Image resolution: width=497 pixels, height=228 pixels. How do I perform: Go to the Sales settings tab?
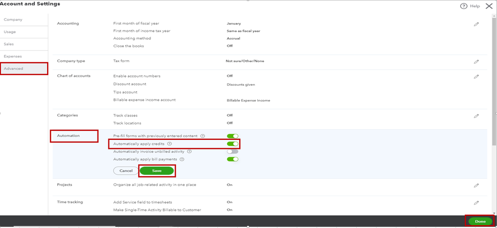coord(24,44)
